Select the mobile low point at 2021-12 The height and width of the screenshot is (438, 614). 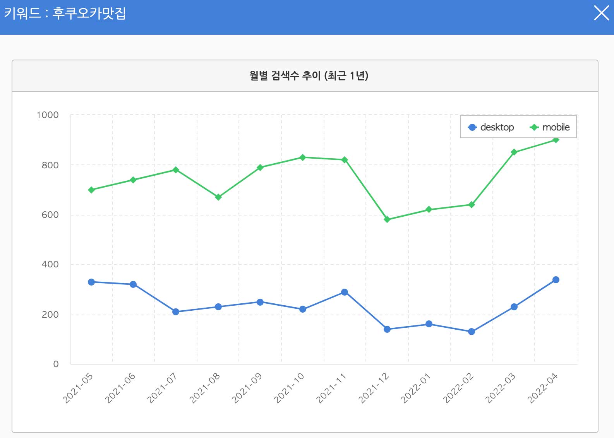387,219
